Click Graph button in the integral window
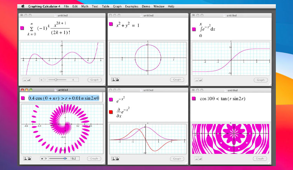 click(261, 80)
